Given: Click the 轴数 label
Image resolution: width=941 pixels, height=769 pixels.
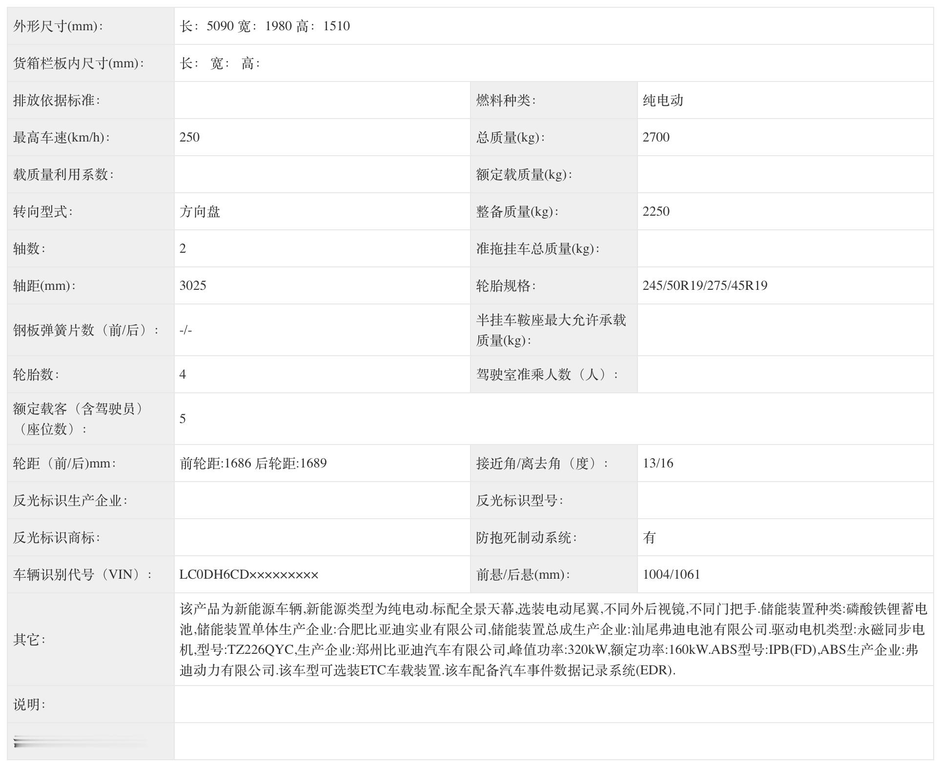Looking at the screenshot, I should pyautogui.click(x=29, y=248).
